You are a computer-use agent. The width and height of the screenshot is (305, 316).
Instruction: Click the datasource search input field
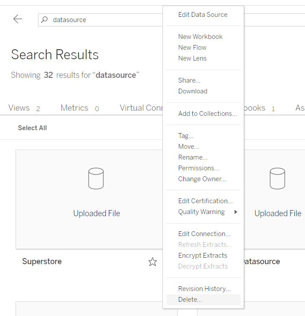tap(104, 20)
